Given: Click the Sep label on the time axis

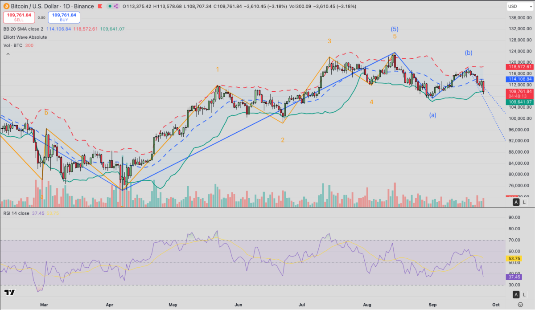Looking at the screenshot, I should (x=432, y=305).
